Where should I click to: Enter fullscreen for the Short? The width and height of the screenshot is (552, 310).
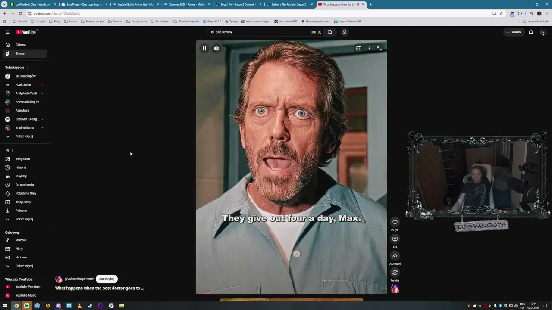[379, 49]
